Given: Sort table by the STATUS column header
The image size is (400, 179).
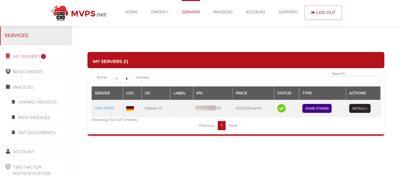Looking at the screenshot, I should click(x=286, y=93).
